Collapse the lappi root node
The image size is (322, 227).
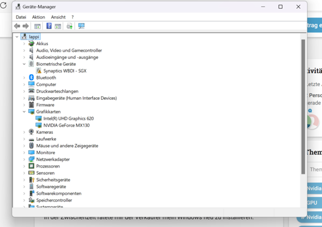(17, 37)
